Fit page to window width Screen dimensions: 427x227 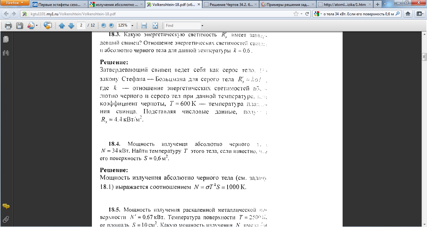(x=144, y=26)
